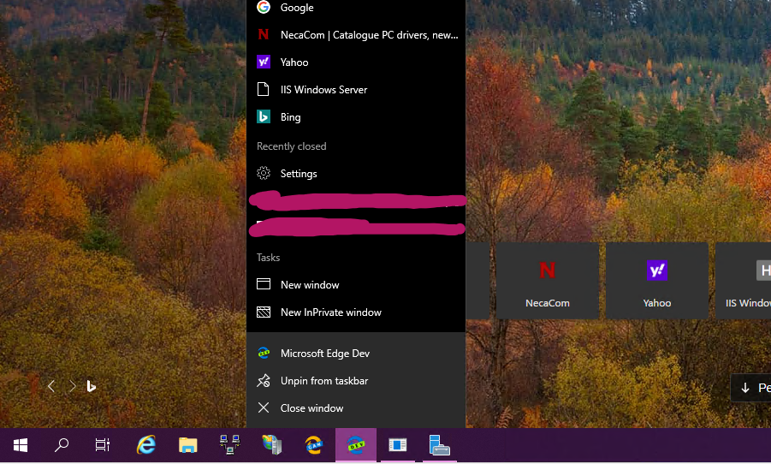
Task: Click the window icon beside New window
Action: [264, 284]
